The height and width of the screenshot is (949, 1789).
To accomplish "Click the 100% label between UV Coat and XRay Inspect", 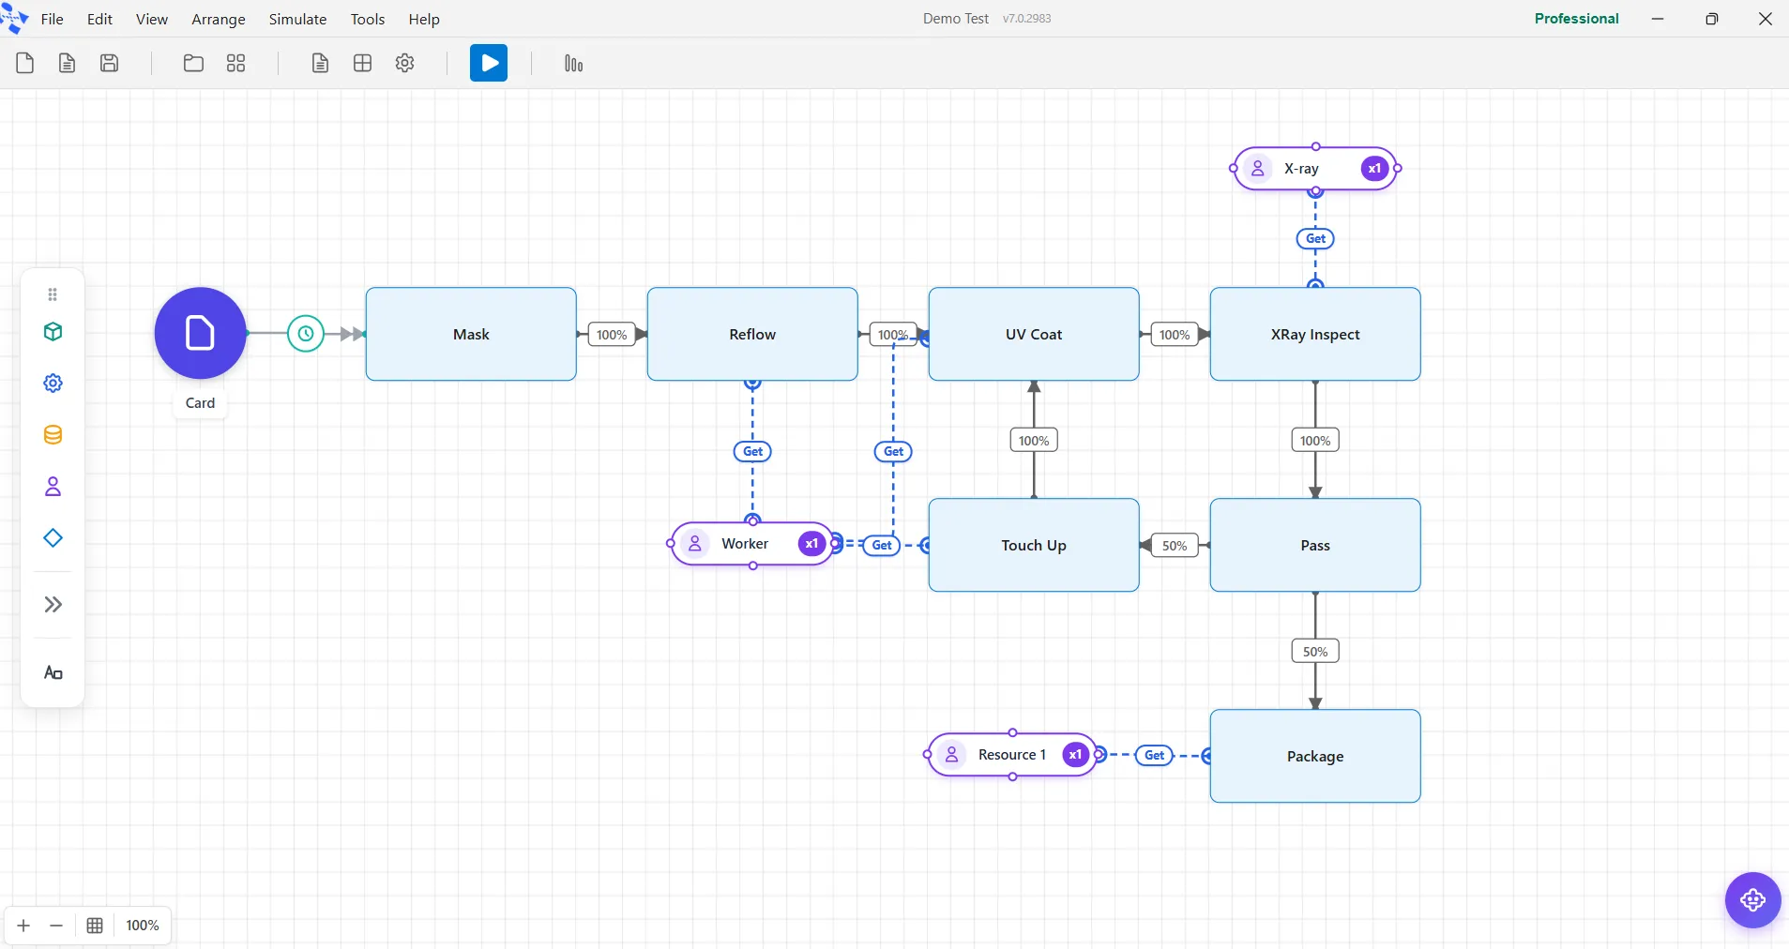I will click(x=1175, y=335).
